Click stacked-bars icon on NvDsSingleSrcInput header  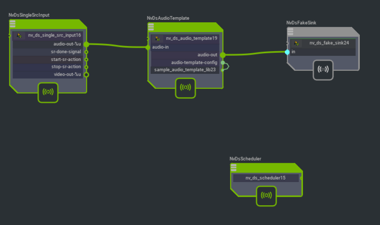tap(12, 24)
